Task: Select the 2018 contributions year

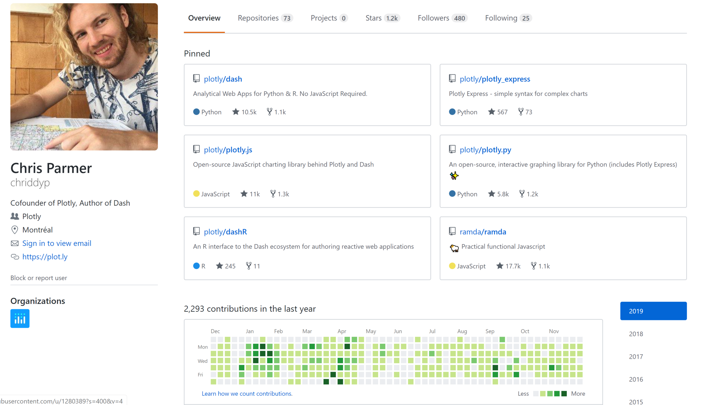Action: point(636,334)
